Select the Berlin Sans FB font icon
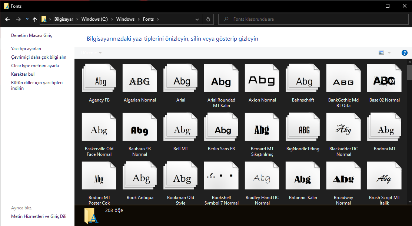 point(221,127)
